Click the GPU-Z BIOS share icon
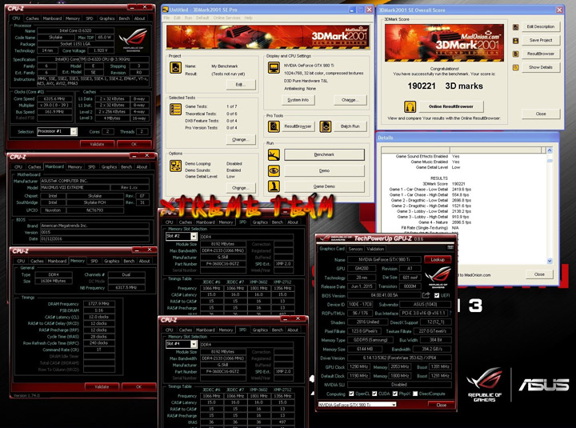This screenshot has height=428, width=576. tap(426, 295)
